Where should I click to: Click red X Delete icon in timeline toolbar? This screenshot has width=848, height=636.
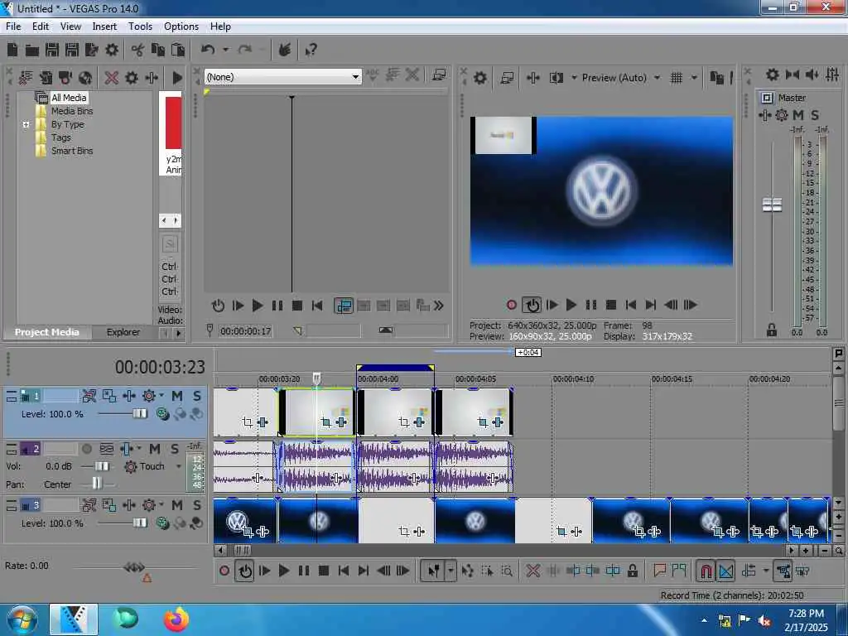[x=532, y=571]
